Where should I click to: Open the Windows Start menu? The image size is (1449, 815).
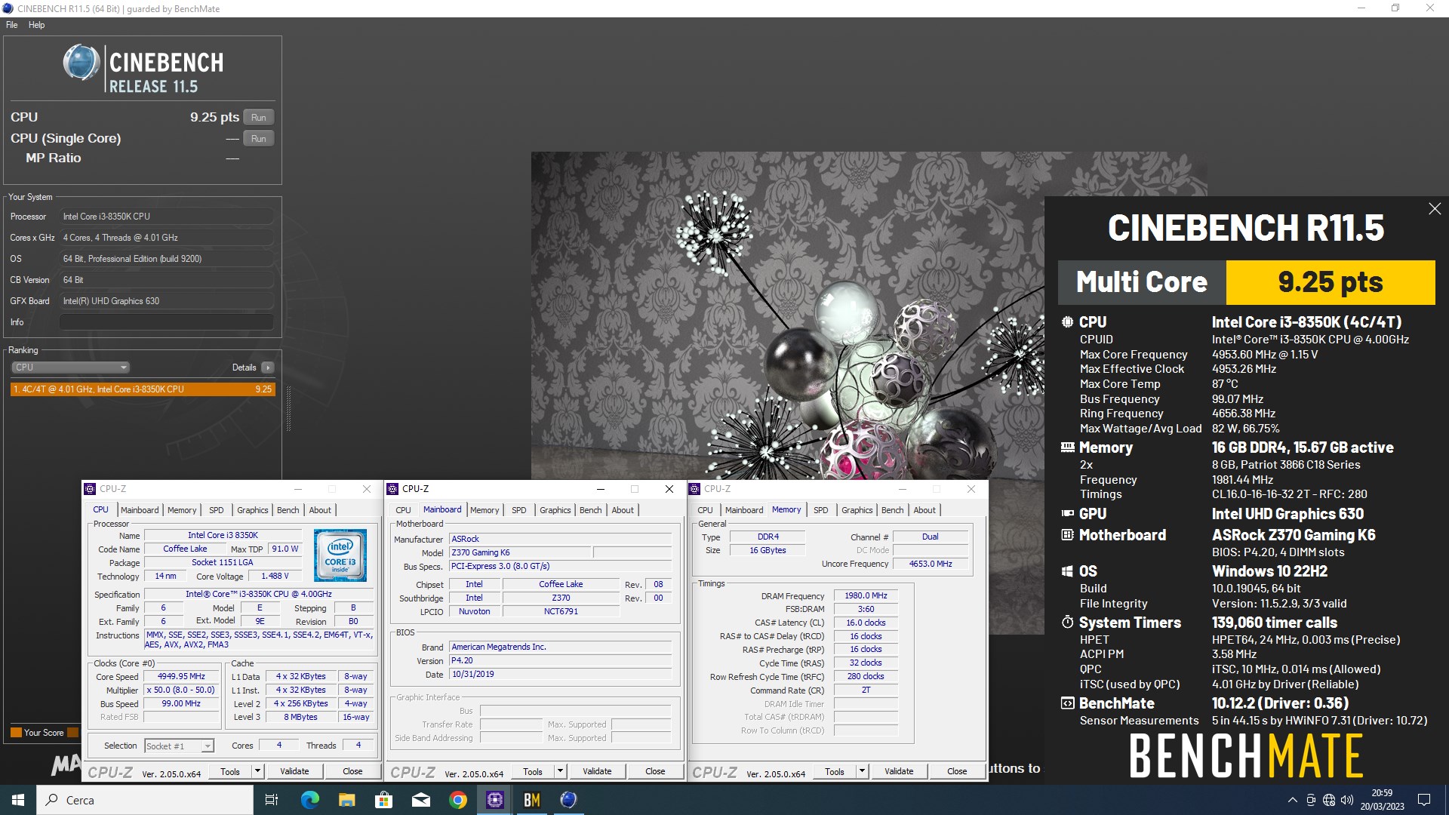pos(18,800)
